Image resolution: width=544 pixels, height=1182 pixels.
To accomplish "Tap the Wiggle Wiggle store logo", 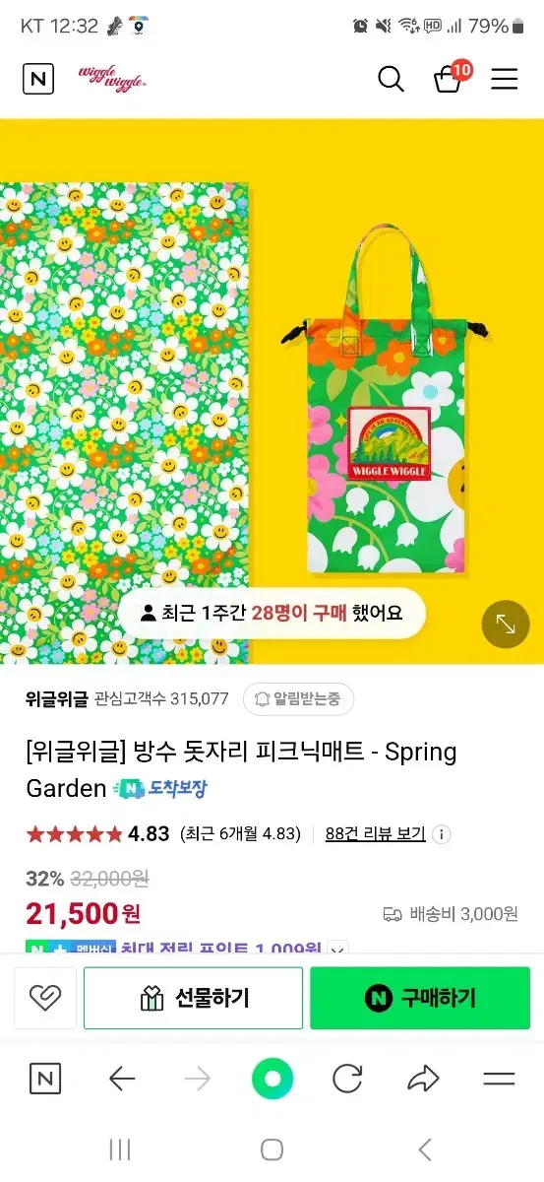I will point(113,78).
